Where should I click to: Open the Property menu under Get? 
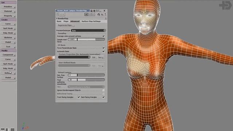pyautogui.click(x=8, y=16)
